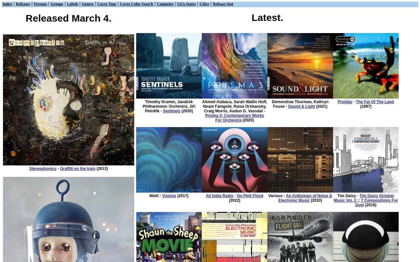Open the Visions album link
The image size is (420, 262).
(x=169, y=196)
